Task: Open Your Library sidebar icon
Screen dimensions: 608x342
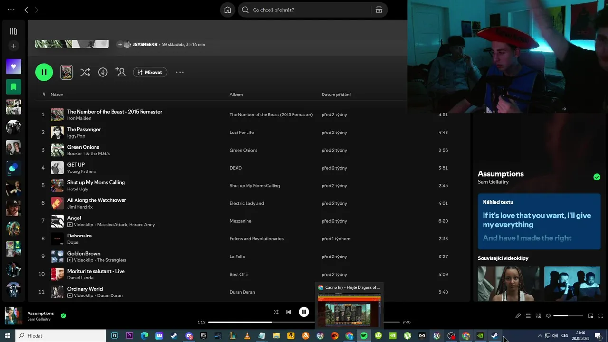Action: pos(13,31)
